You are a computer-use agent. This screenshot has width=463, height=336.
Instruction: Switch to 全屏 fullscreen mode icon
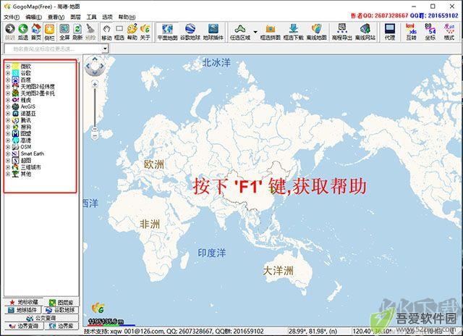[64, 32]
